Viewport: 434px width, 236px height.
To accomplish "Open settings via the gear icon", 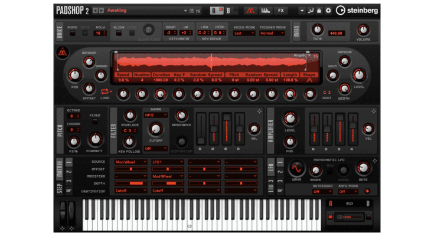I will point(327,11).
